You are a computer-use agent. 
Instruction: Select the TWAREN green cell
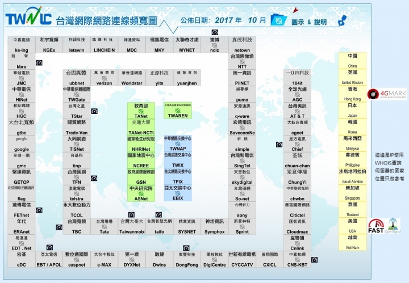tap(178, 111)
